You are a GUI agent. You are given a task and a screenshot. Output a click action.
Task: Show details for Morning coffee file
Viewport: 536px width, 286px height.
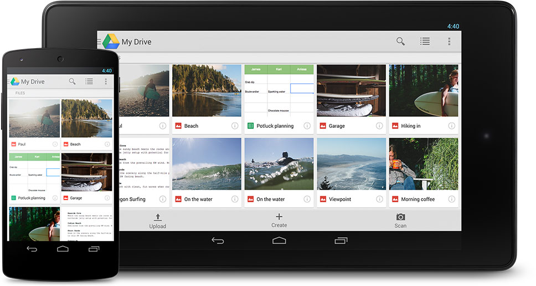click(451, 199)
